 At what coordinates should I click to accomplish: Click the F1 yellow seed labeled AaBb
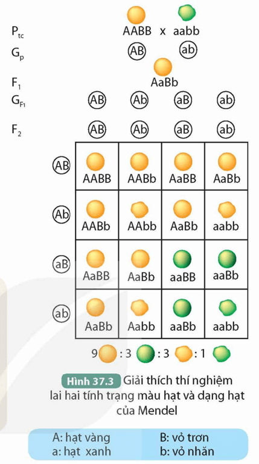[x=163, y=67]
